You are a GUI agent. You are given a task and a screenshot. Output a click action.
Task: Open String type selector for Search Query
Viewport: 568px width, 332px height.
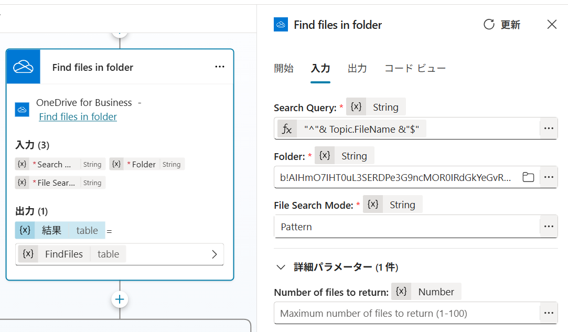tap(385, 107)
